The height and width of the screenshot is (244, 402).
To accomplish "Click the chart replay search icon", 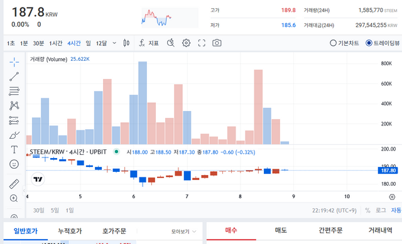I will [x=171, y=43].
